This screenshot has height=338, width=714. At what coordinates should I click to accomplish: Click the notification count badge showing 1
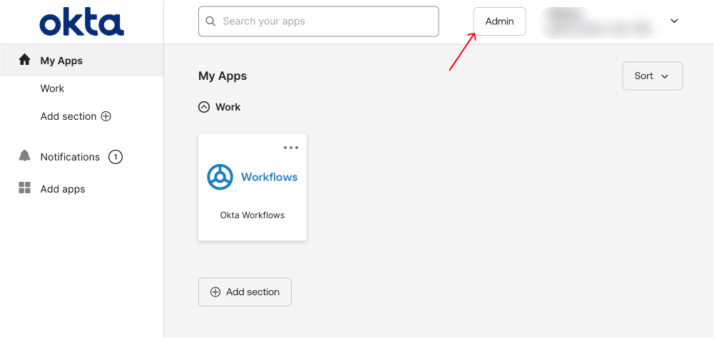pyautogui.click(x=116, y=157)
